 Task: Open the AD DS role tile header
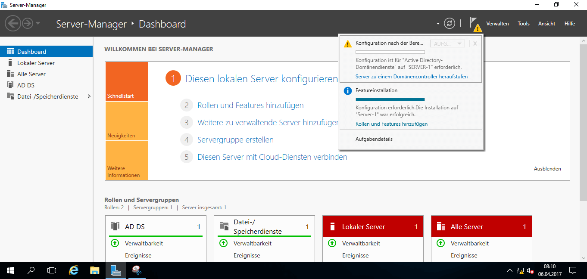coord(156,226)
